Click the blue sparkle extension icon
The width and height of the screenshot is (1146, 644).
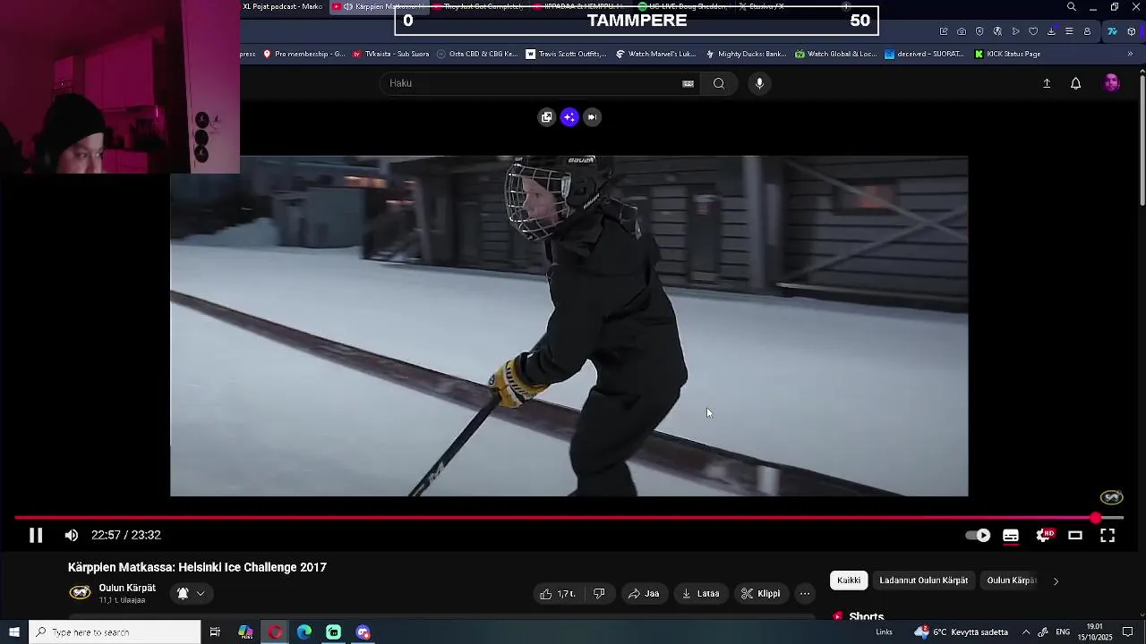(569, 117)
